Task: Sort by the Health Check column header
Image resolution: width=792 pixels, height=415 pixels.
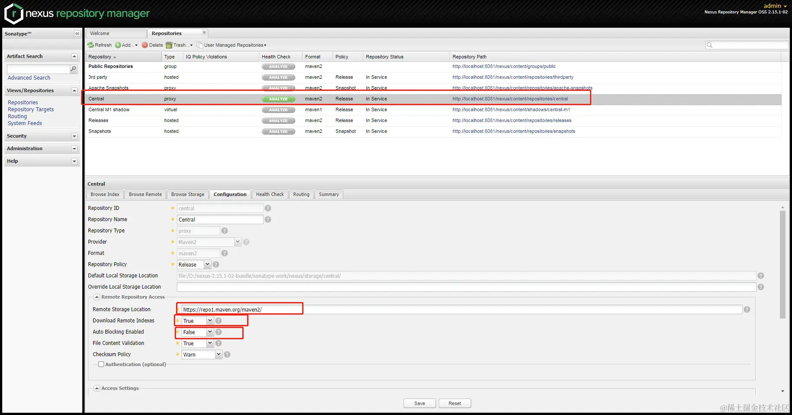Action: click(280, 57)
